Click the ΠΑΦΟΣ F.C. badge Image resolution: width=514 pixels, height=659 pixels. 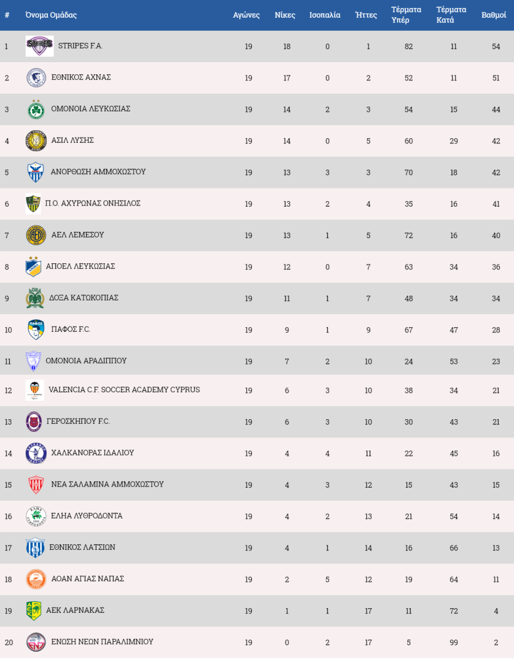[x=36, y=330]
